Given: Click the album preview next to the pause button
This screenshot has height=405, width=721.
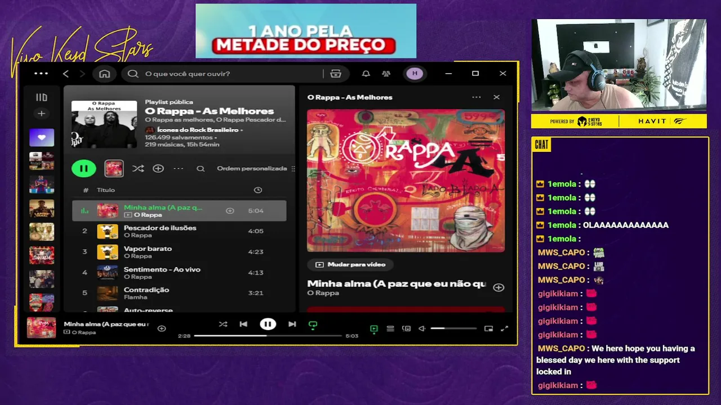Looking at the screenshot, I should (x=114, y=168).
